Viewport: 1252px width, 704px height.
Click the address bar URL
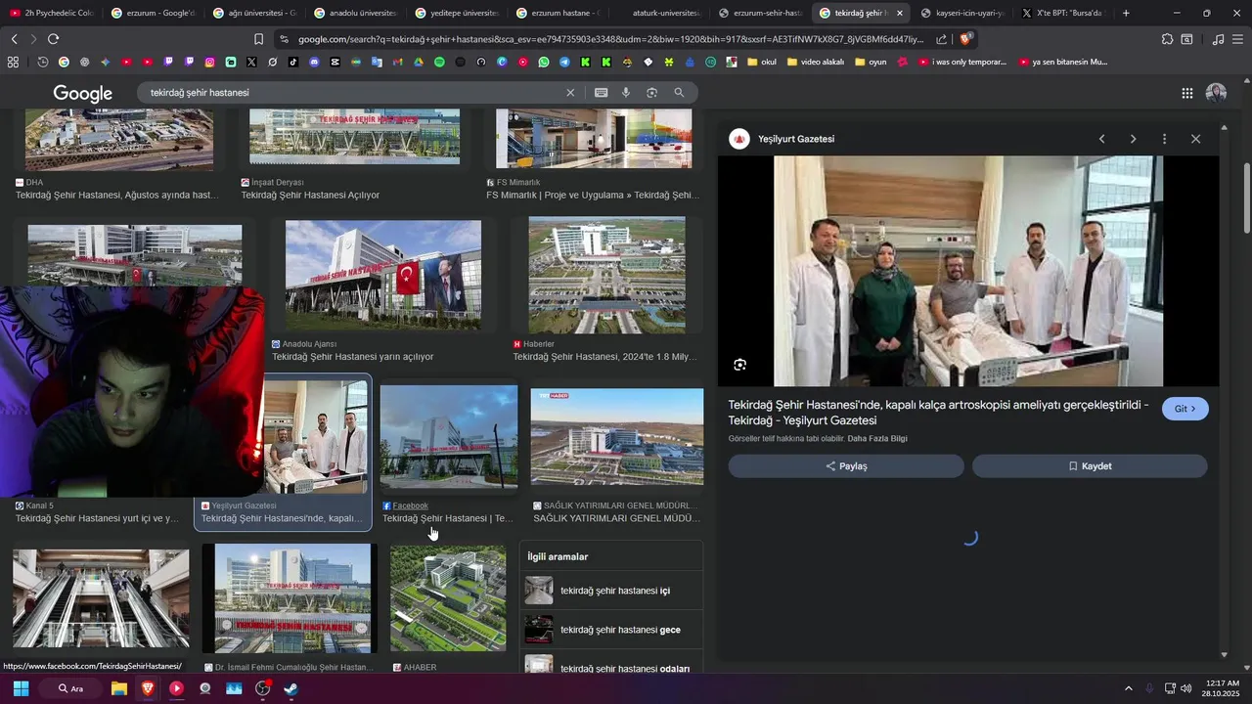[609, 39]
